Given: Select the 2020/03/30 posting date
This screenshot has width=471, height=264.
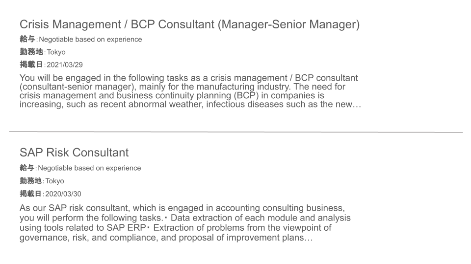Looking at the screenshot, I should 63,194.
